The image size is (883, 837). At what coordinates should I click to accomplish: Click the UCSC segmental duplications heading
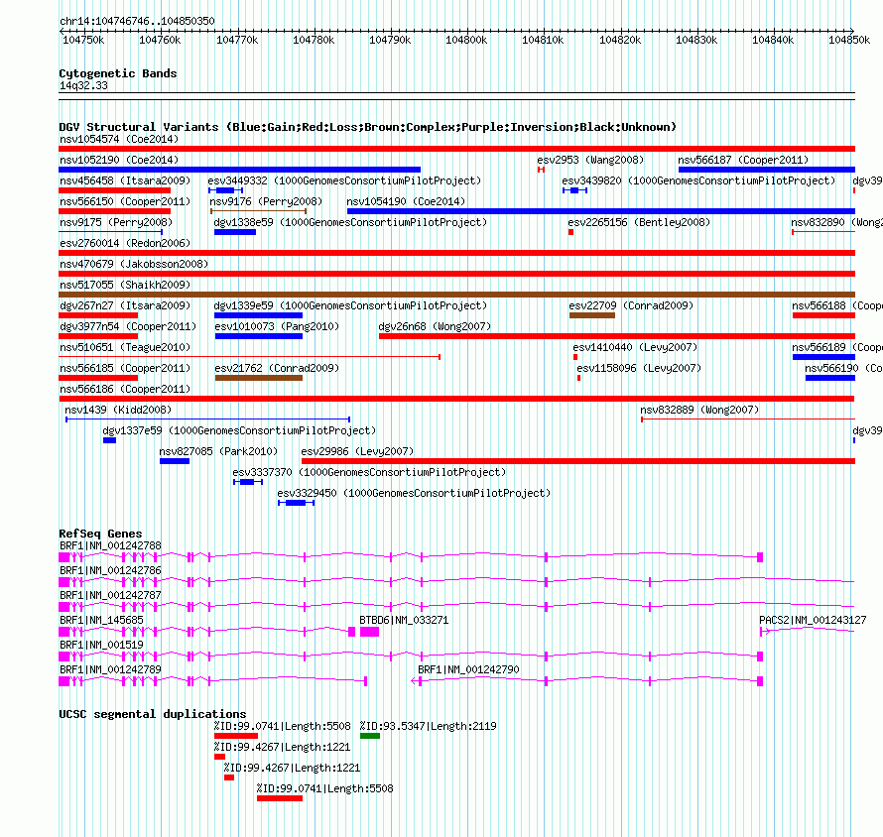pyautogui.click(x=153, y=714)
